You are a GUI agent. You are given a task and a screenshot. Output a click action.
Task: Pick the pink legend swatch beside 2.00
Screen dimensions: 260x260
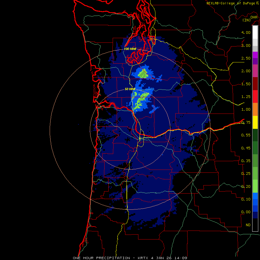(x=255, y=71)
